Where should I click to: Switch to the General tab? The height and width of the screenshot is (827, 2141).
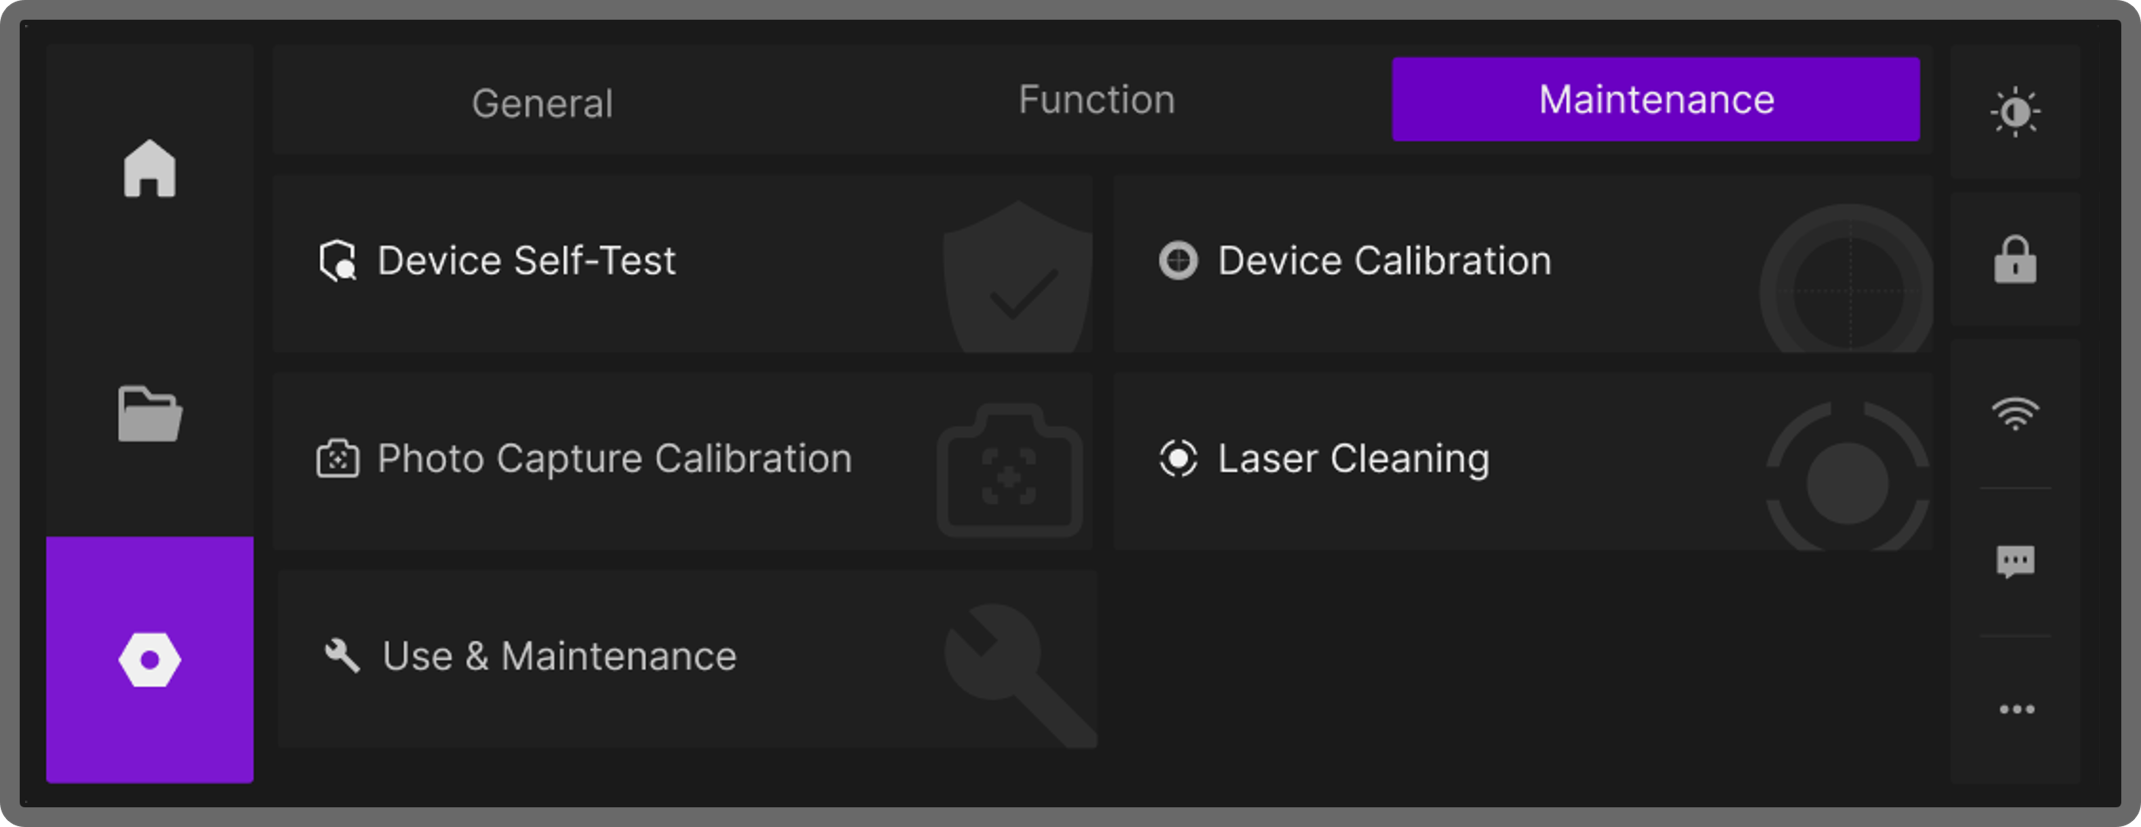[x=543, y=103]
